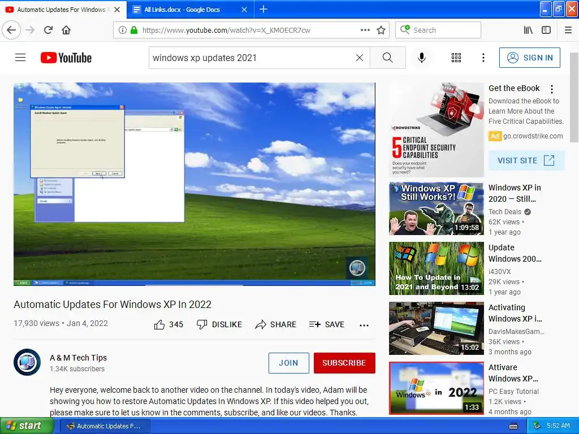The height and width of the screenshot is (434, 579).
Task: Click the on-screen keyboard tray icon
Action: pos(513,426)
